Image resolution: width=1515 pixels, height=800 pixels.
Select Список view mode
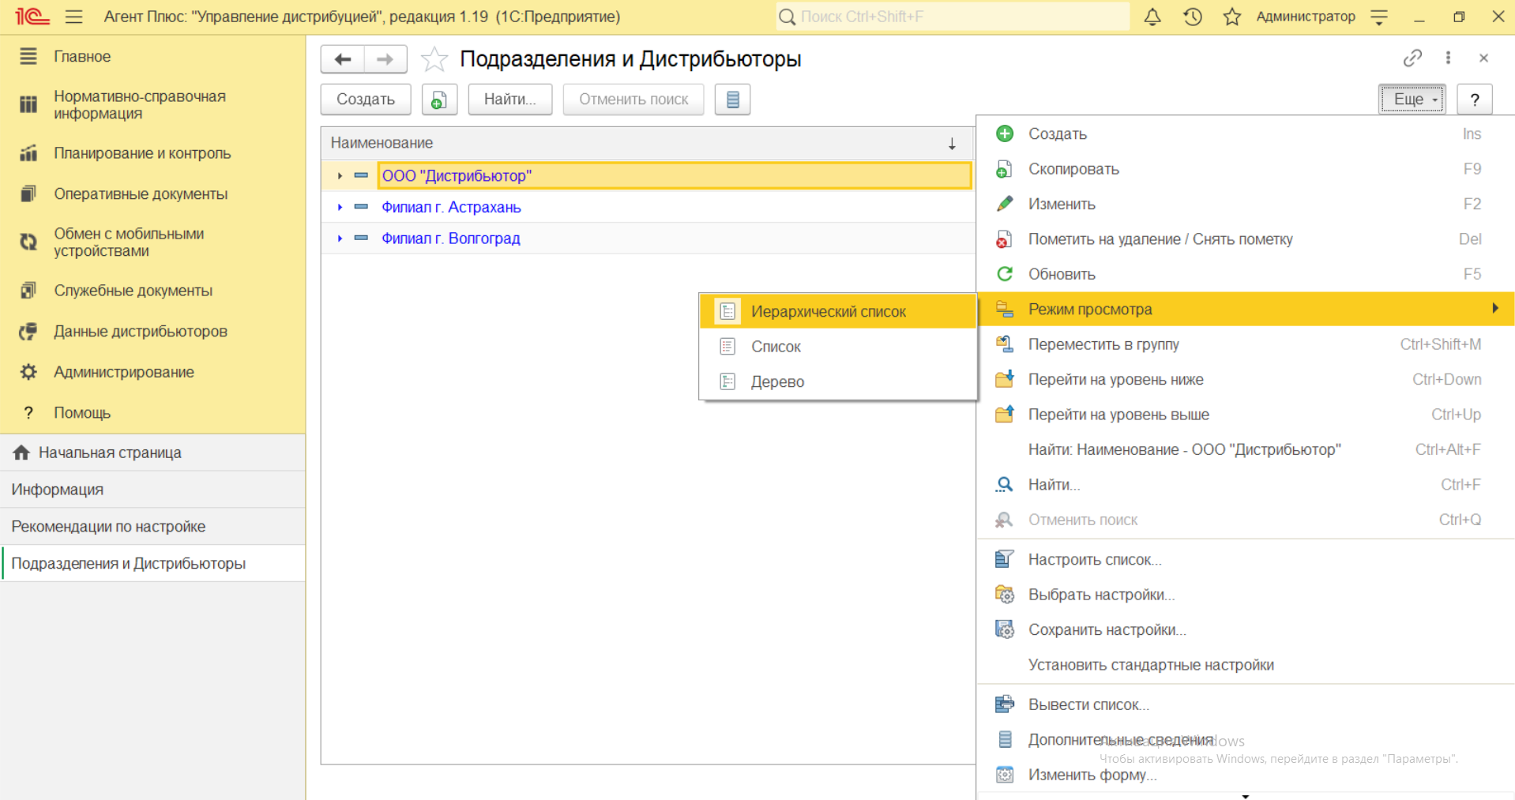pos(776,347)
